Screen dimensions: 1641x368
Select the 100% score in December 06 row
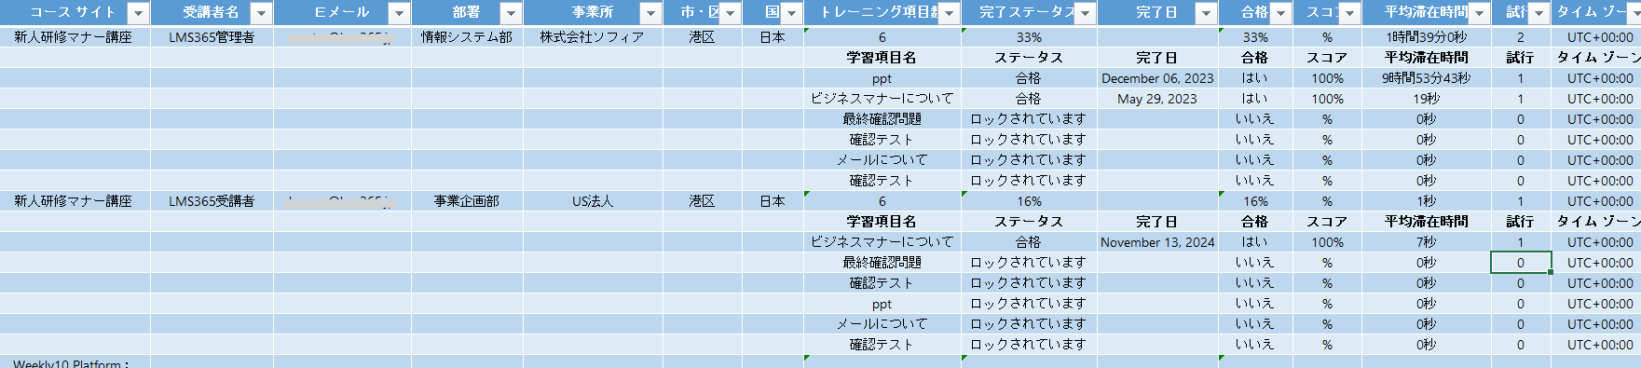[x=1327, y=78]
